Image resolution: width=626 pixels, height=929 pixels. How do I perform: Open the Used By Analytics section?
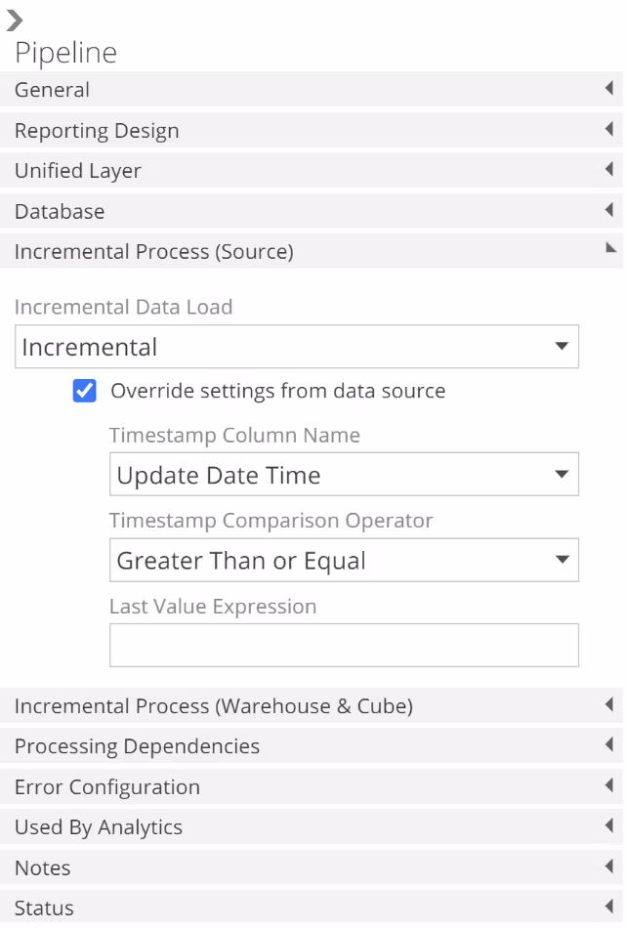[98, 827]
